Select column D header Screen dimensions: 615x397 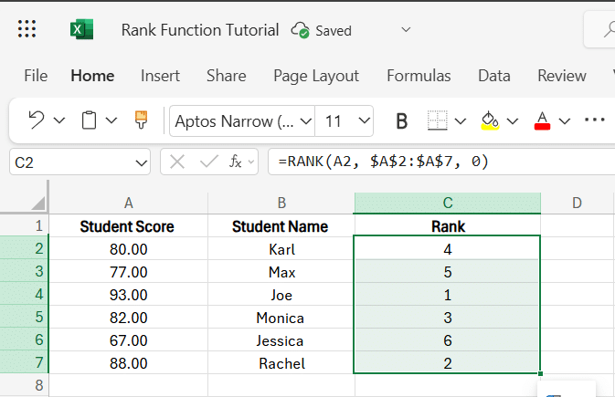577,203
